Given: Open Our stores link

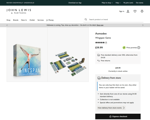Looking at the screenshot, I should [140, 3].
